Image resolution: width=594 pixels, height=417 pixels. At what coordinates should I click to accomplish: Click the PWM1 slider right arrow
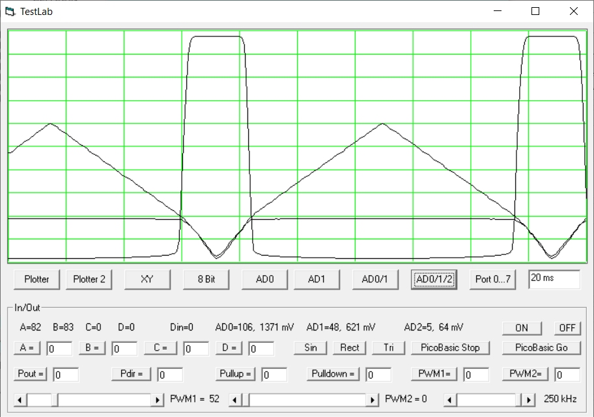click(x=158, y=399)
